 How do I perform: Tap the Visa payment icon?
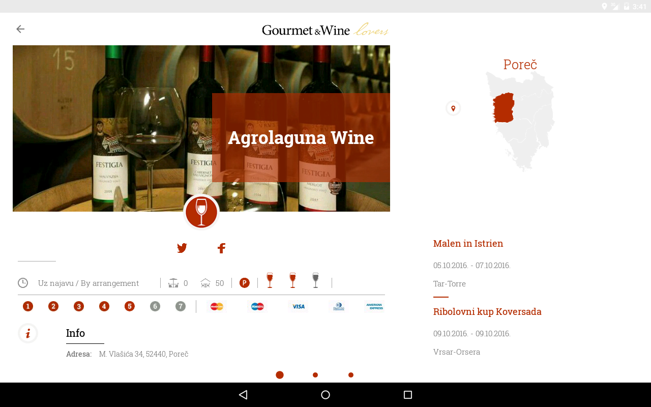tap(298, 306)
